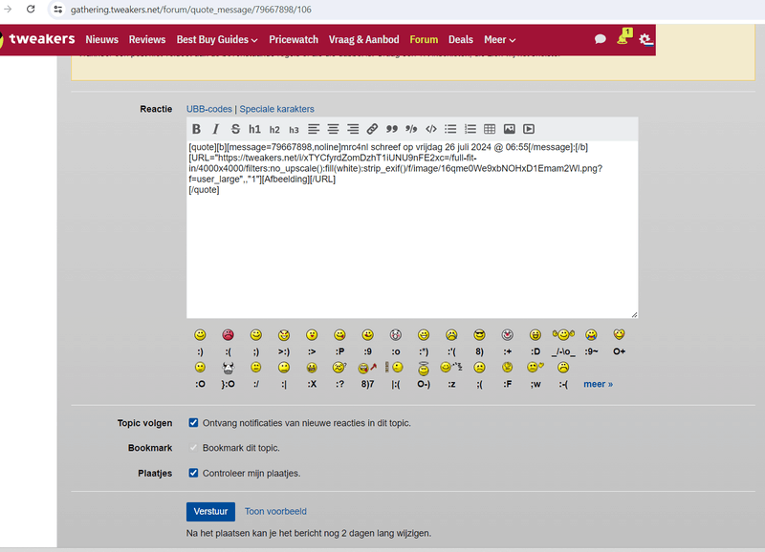Insert the :z sleeping smiley
Screen dimensions: 765x552
pos(451,368)
